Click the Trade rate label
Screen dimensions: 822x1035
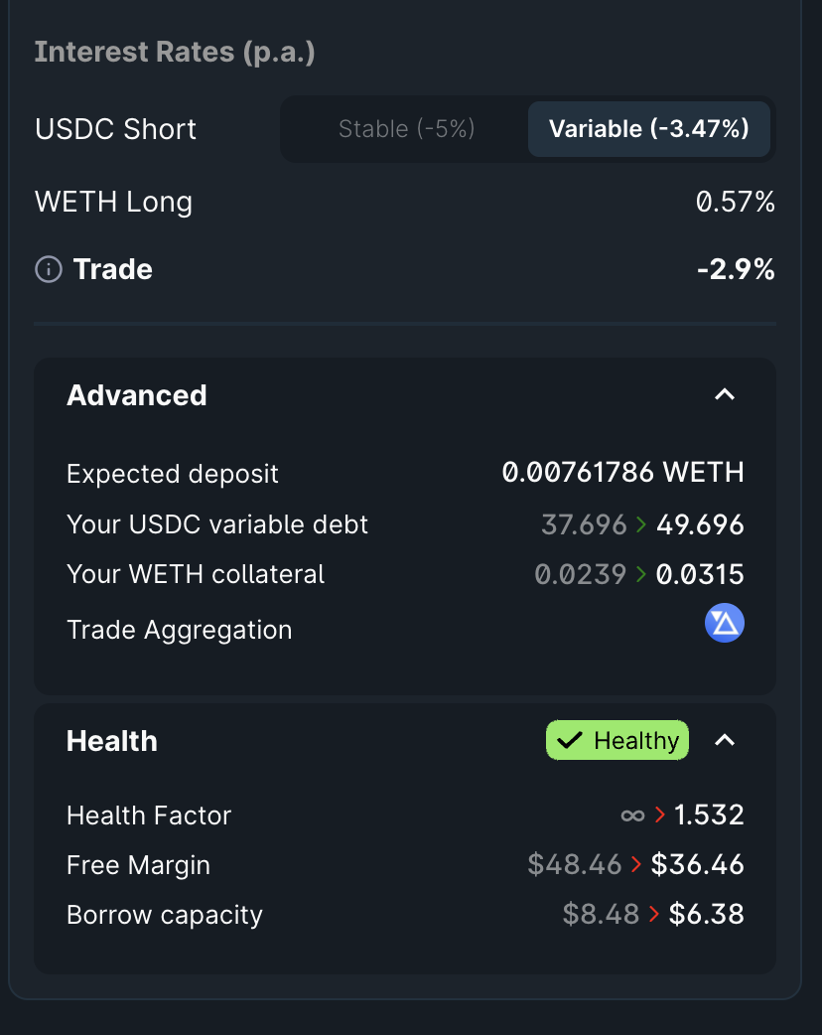[x=113, y=269]
